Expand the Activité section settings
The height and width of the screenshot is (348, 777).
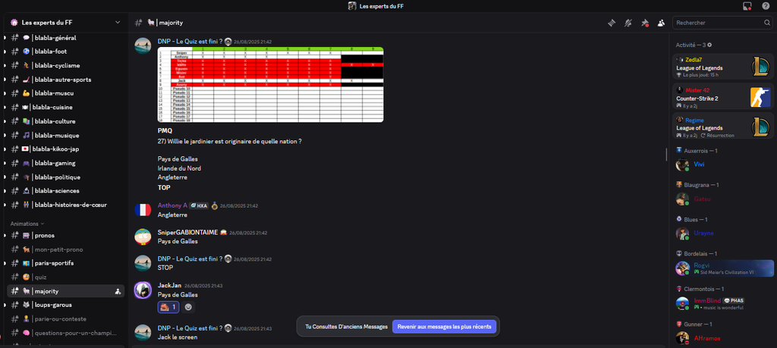(709, 45)
